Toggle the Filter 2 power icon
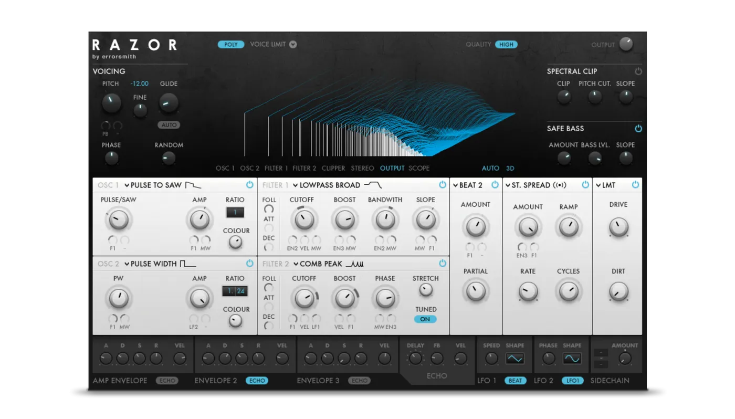This screenshot has width=735, height=419. (x=443, y=264)
